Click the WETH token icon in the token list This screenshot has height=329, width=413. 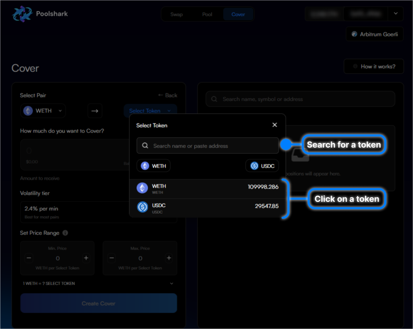click(x=141, y=187)
